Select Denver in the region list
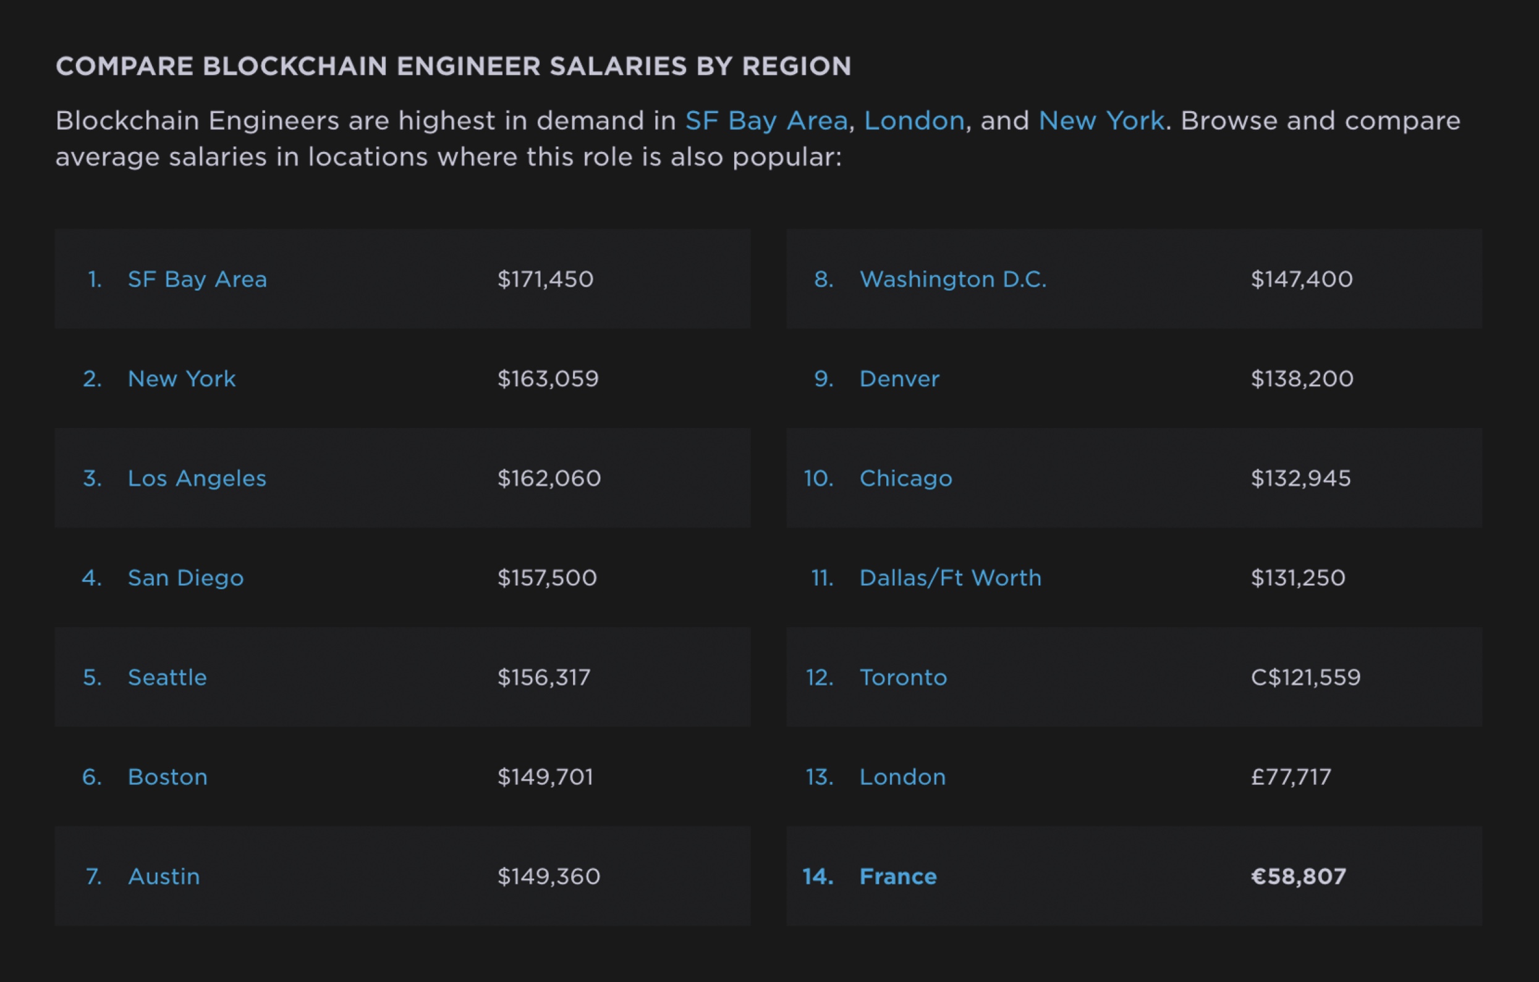 pyautogui.click(x=899, y=379)
